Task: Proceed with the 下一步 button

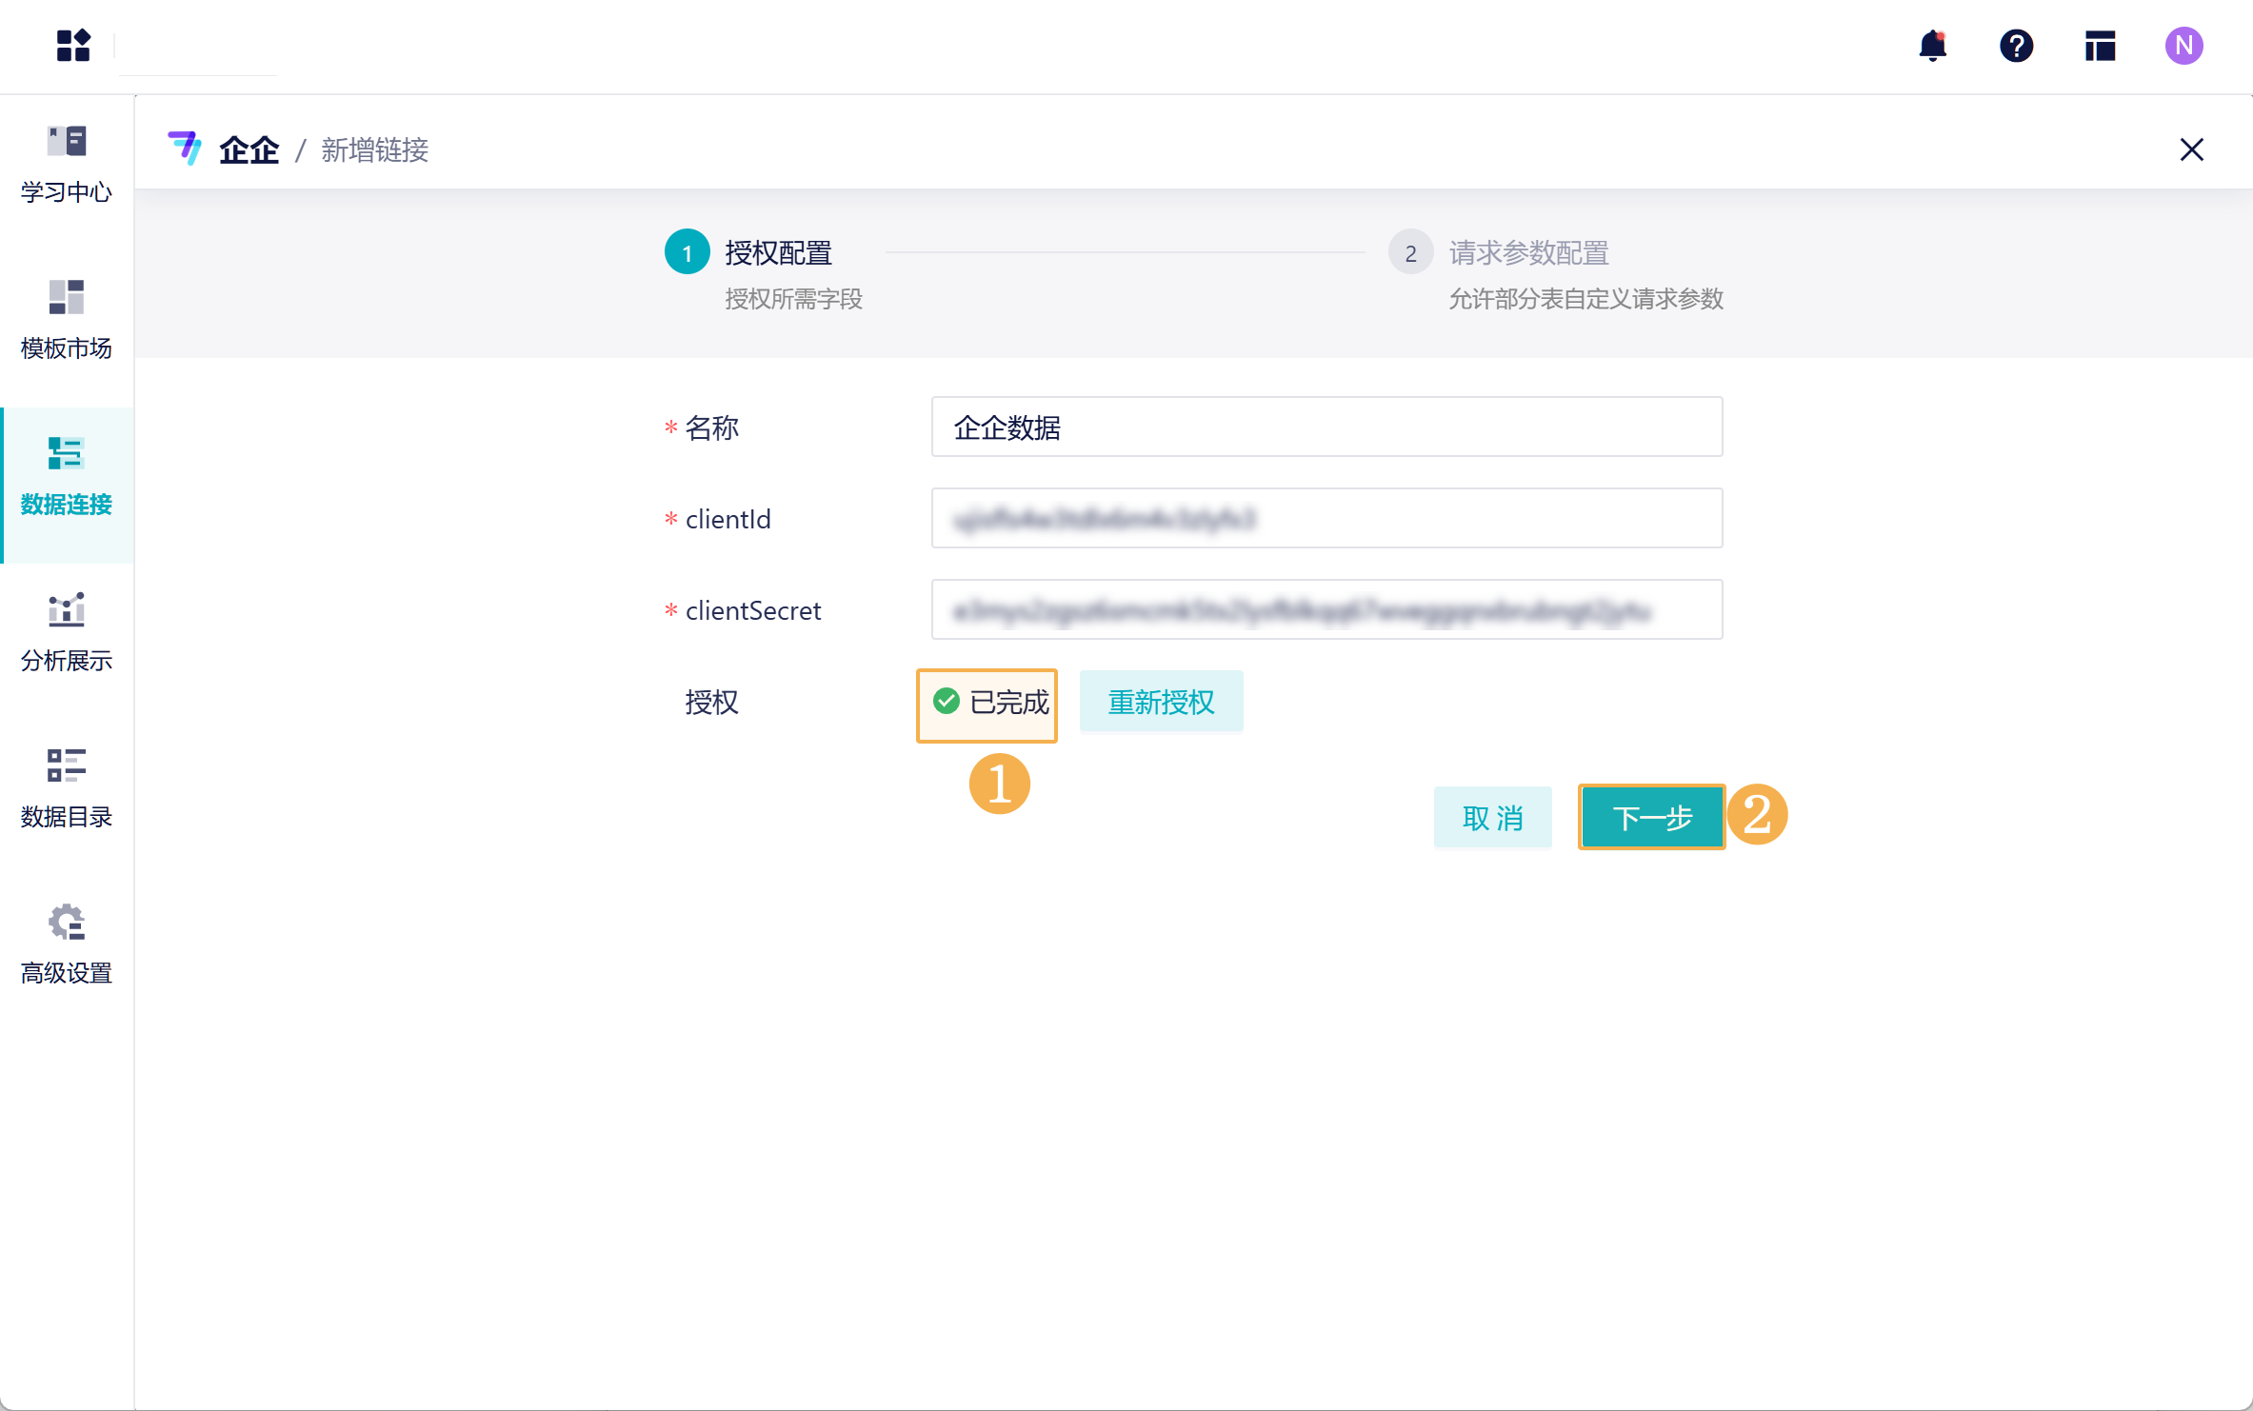Action: tap(1651, 817)
